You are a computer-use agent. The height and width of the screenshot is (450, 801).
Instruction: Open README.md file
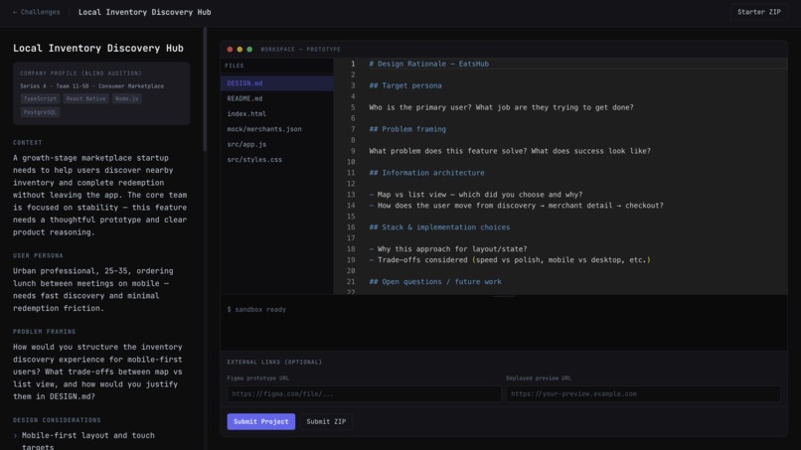pyautogui.click(x=277, y=98)
